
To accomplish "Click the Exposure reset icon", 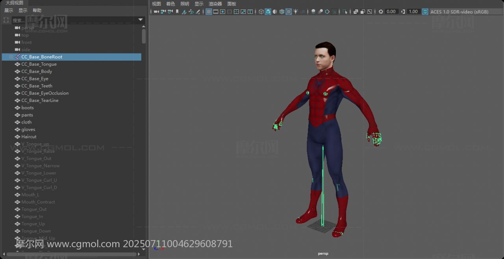I will coord(381,12).
